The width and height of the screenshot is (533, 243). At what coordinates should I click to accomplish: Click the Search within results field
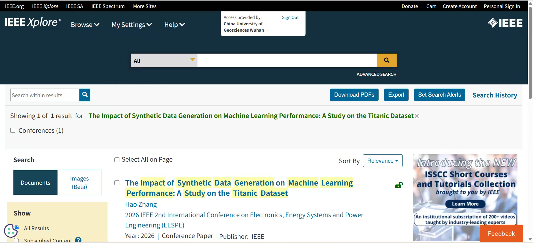coord(45,95)
